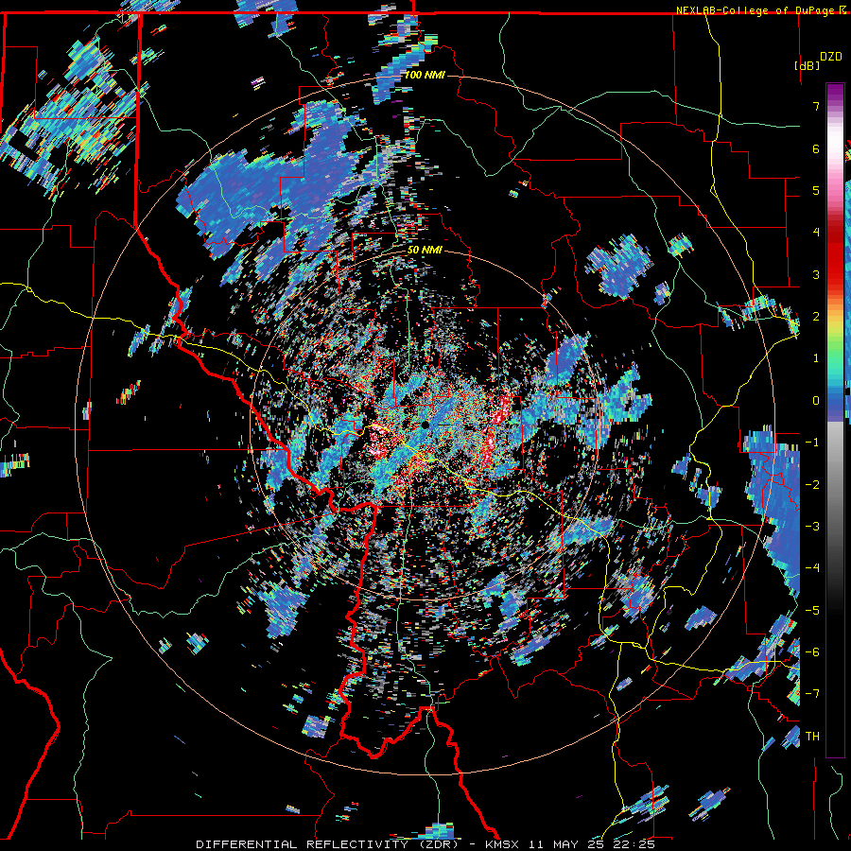The width and height of the screenshot is (851, 851).
Task: Click the 4 value on the scale
Action: point(816,233)
